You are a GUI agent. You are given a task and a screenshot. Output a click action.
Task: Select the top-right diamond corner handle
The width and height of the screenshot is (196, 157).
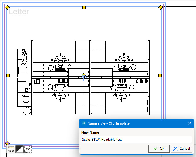tap(160, 8)
